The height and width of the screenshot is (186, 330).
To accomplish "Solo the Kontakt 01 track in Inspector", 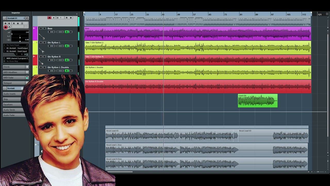I will [9, 24].
